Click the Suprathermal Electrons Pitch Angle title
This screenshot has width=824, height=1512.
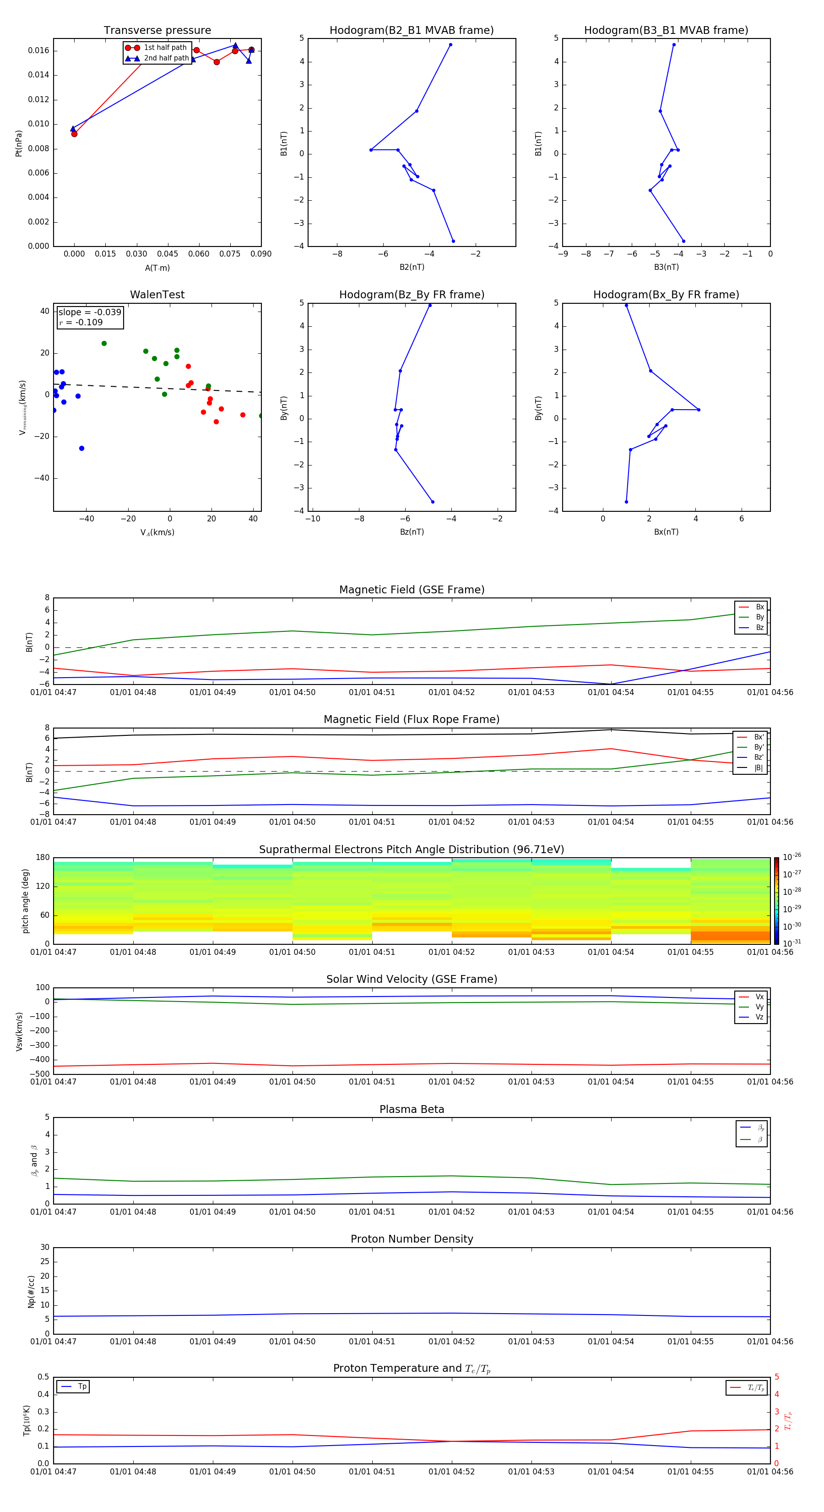[412, 849]
